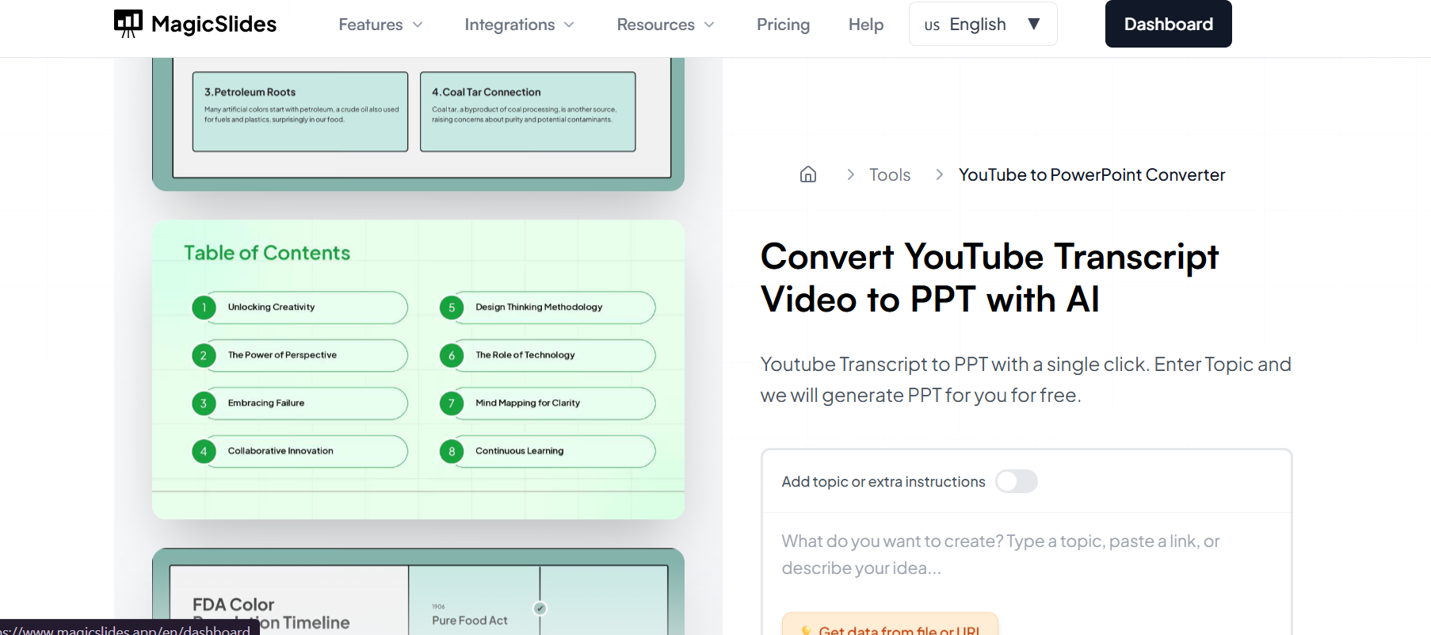Click The Role of Technology entry
The height and width of the screenshot is (635, 1431).
[x=548, y=355]
